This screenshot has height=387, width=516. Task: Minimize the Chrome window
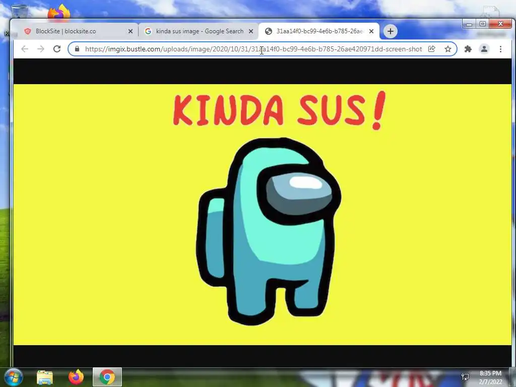click(x=469, y=24)
